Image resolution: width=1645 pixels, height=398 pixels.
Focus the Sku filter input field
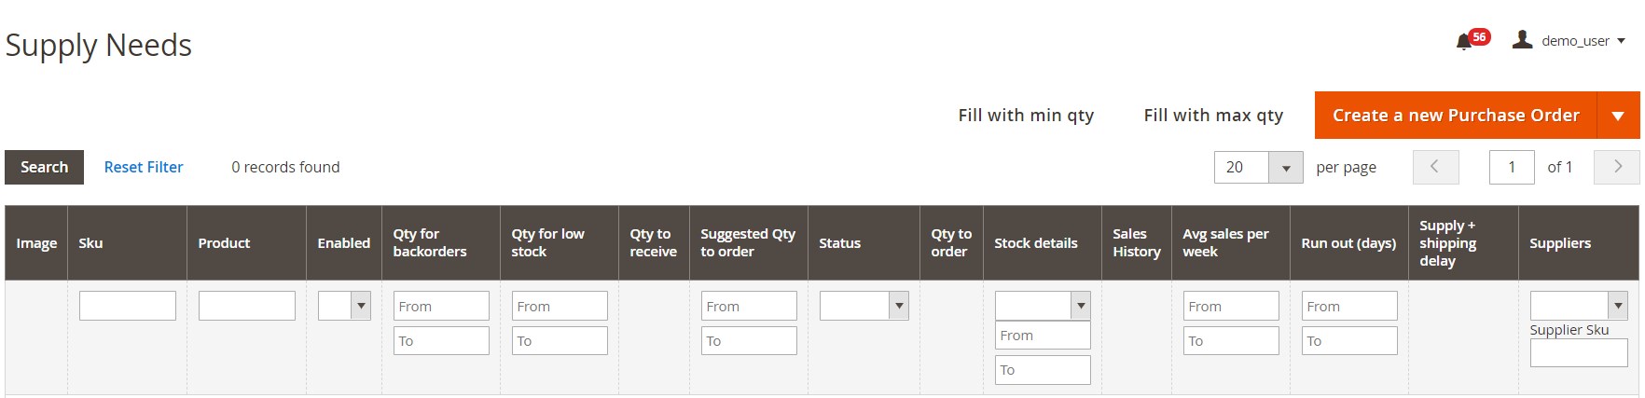coord(128,306)
